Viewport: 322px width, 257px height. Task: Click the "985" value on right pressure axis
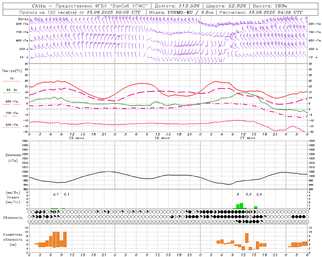pyautogui.click(x=311, y=189)
